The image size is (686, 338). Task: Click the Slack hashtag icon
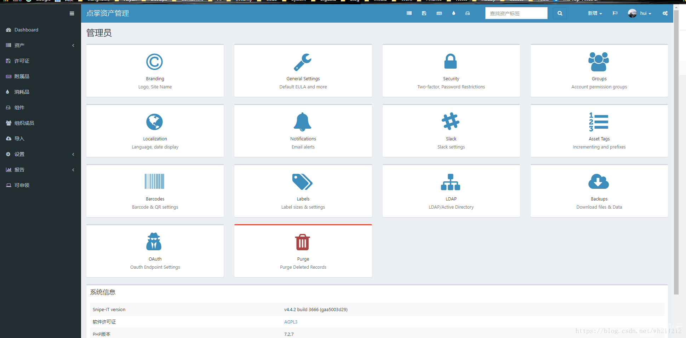pyautogui.click(x=451, y=122)
